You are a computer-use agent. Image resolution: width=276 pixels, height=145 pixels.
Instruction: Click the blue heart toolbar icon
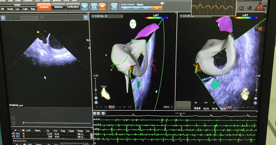point(85,7)
